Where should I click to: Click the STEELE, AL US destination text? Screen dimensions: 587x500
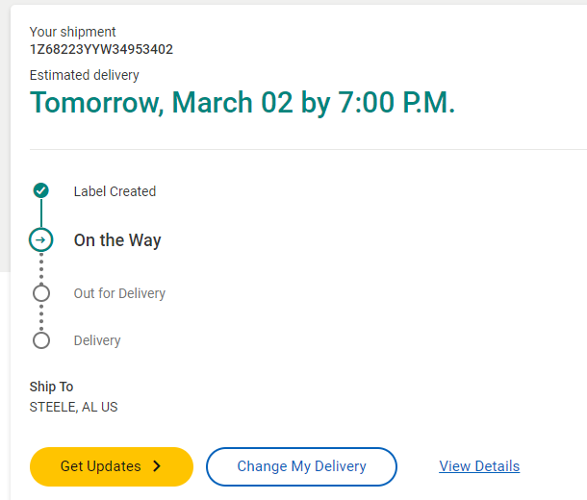coord(73,407)
